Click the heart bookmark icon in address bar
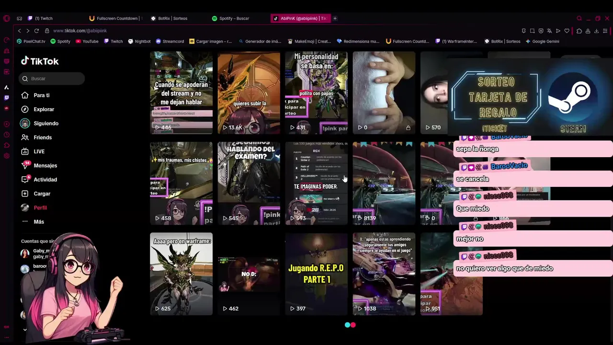 pos(567,31)
